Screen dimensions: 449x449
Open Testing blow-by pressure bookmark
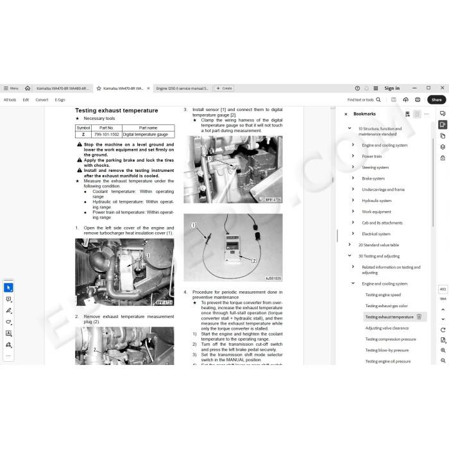387,350
